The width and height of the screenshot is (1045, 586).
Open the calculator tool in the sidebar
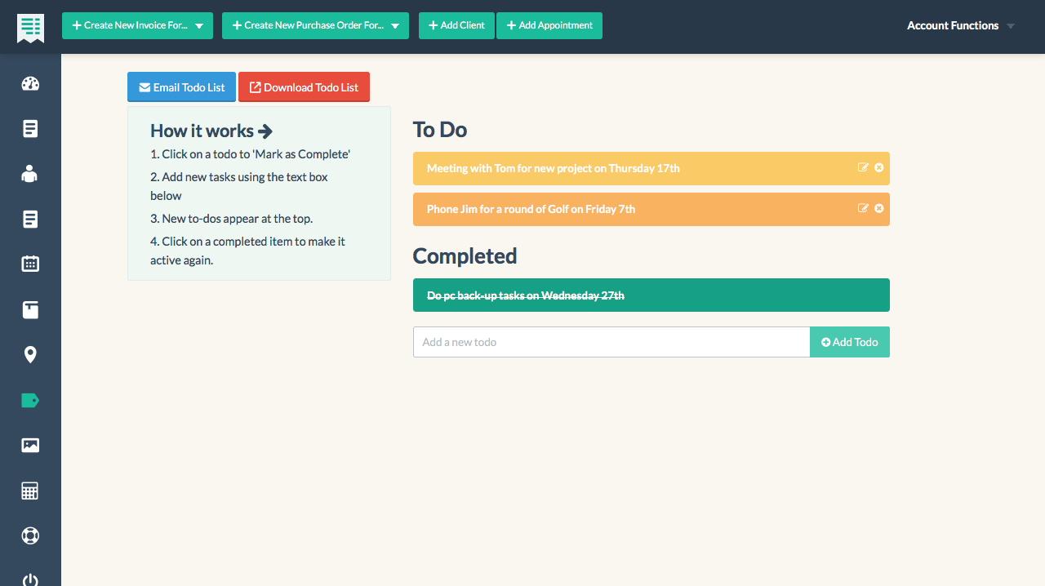click(30, 491)
